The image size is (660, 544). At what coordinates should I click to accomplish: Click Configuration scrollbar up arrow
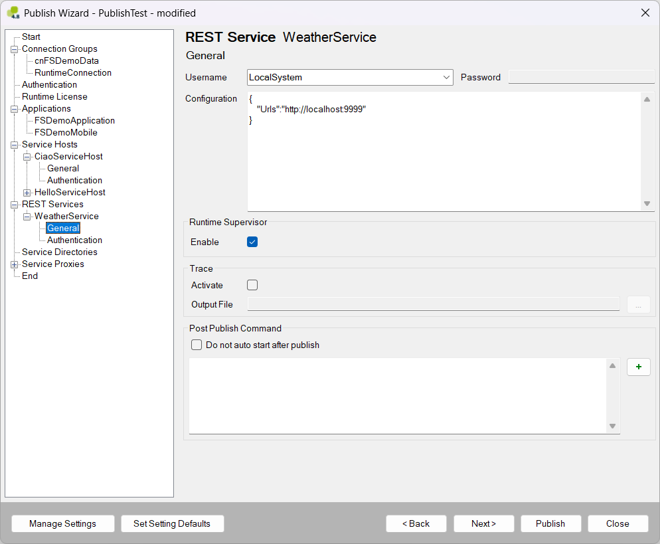coord(647,100)
